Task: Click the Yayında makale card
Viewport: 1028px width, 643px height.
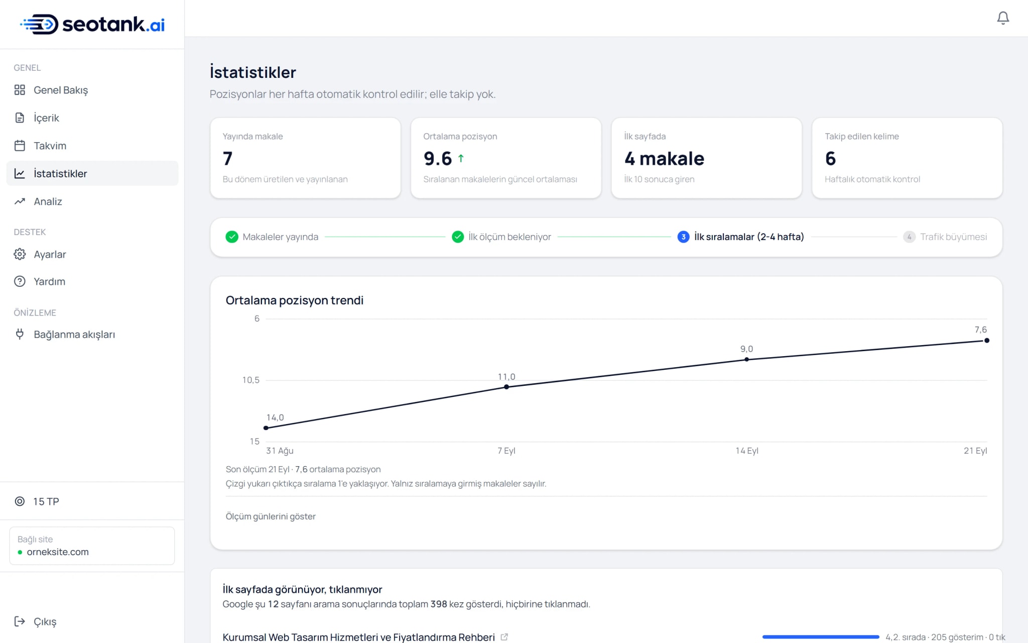Action: [305, 158]
